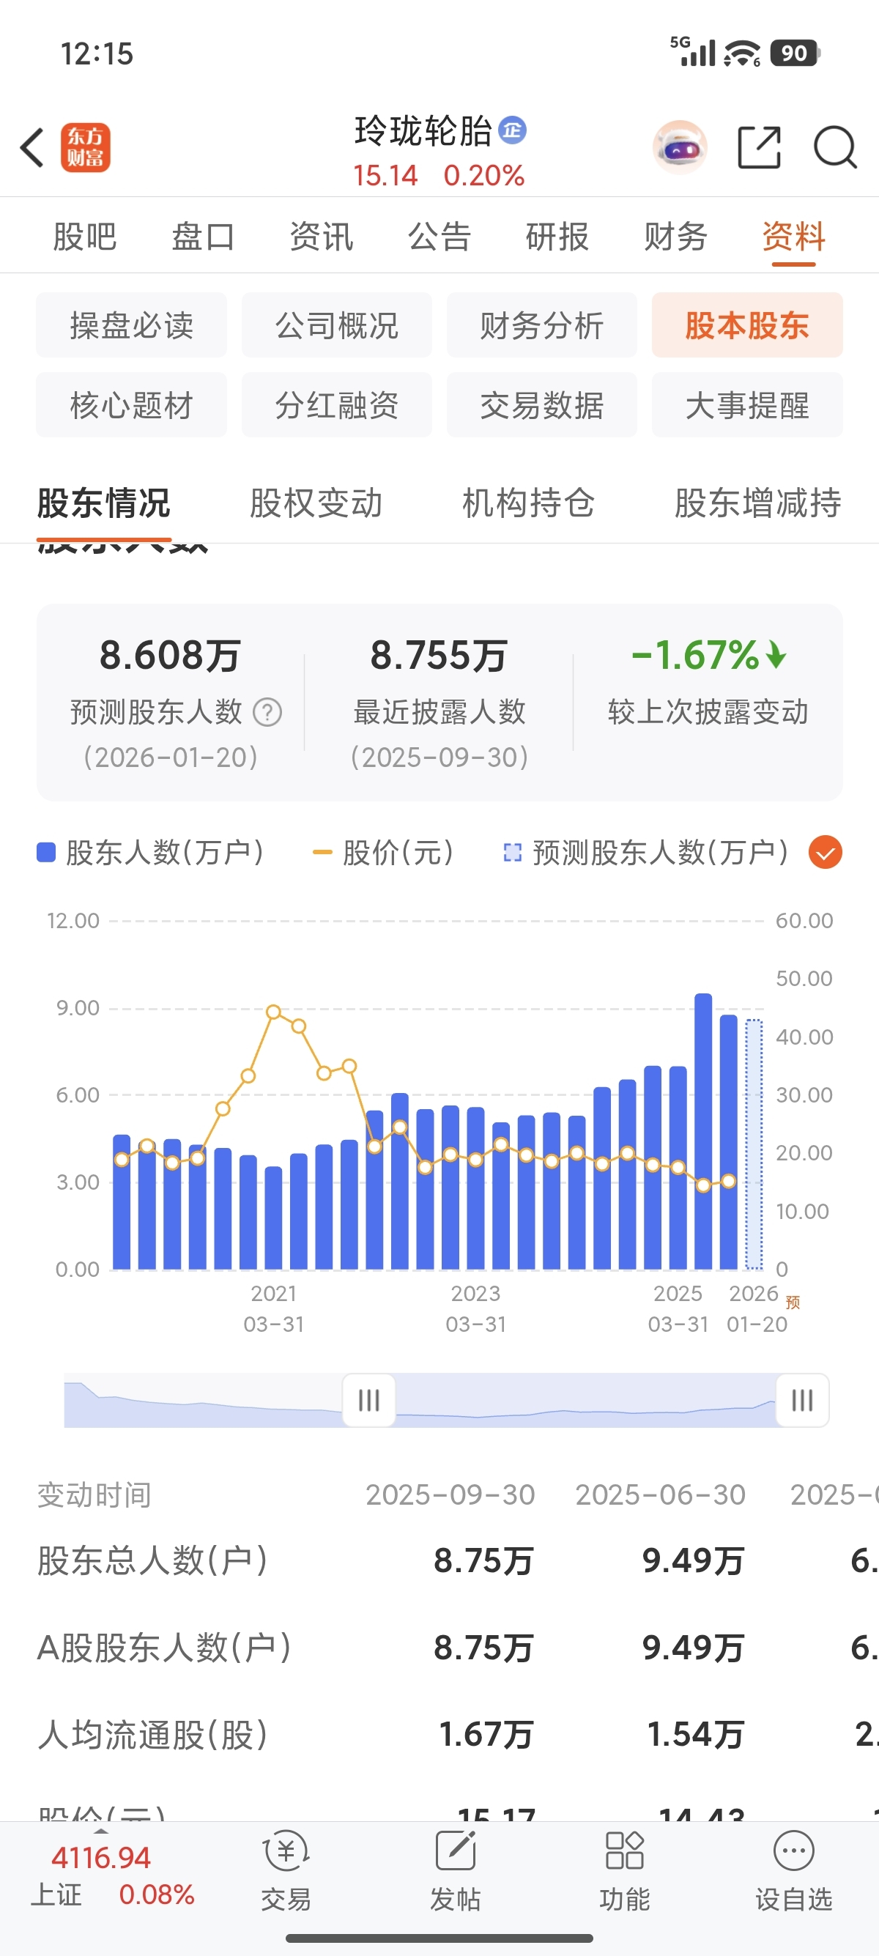
Task: Open the 交易数据 section
Action: (542, 404)
